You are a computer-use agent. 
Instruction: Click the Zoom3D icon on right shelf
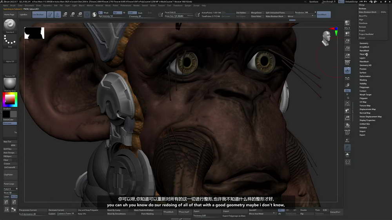[347, 118]
